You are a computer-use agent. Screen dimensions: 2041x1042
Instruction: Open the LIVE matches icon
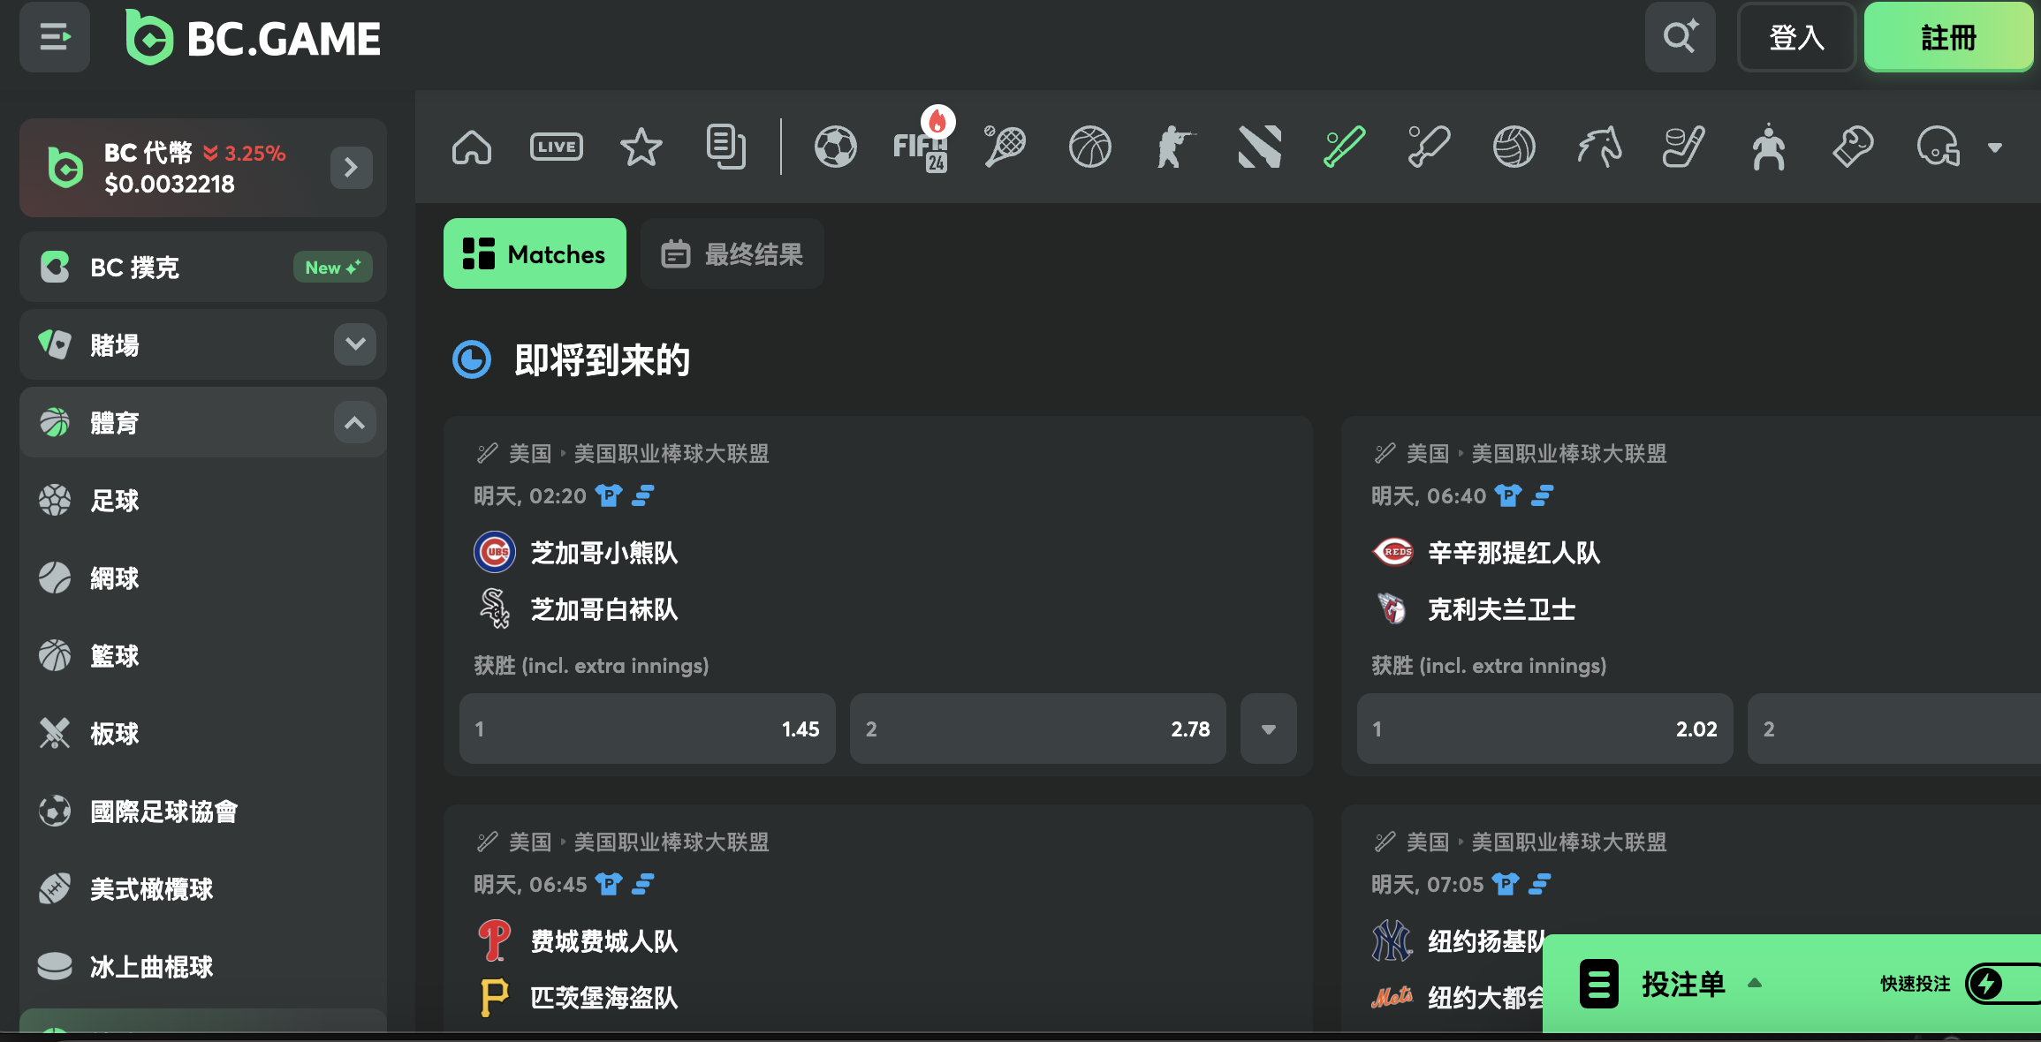coord(556,147)
